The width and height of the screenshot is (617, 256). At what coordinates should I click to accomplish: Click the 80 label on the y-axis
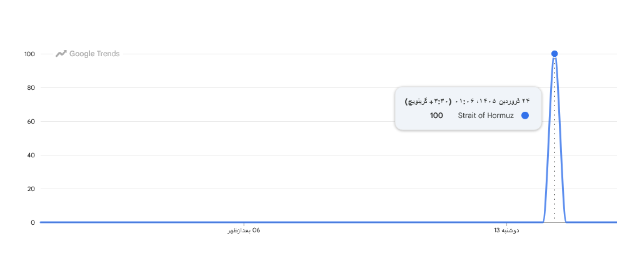coord(31,88)
